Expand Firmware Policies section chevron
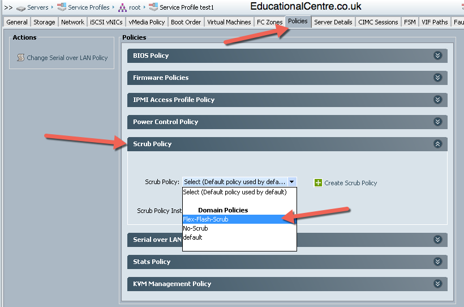The width and height of the screenshot is (464, 307). pos(437,78)
